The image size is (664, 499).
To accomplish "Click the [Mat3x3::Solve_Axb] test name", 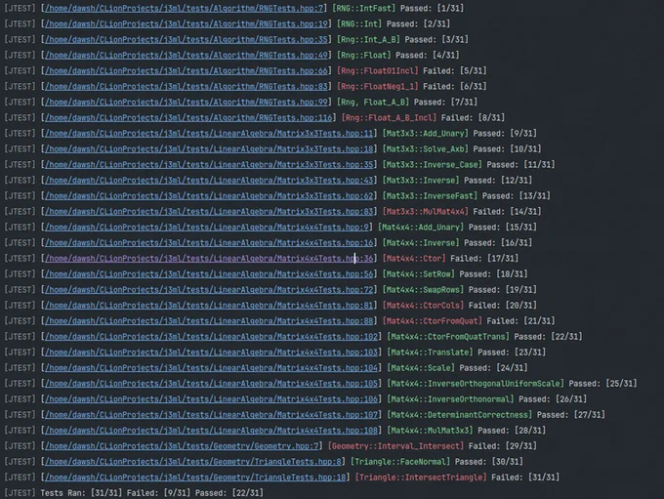I will tap(426, 149).
